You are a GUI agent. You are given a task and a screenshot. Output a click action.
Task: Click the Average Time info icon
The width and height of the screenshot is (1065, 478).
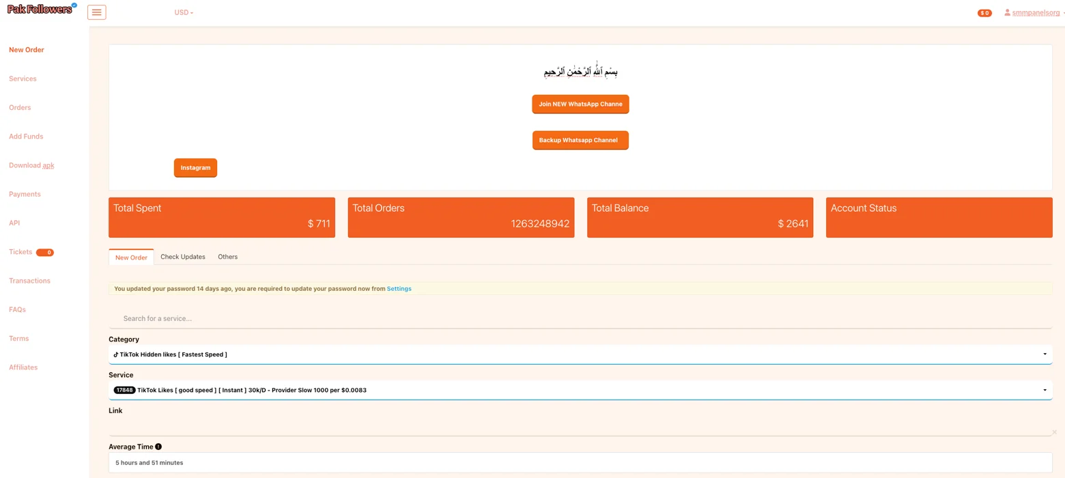(x=158, y=446)
